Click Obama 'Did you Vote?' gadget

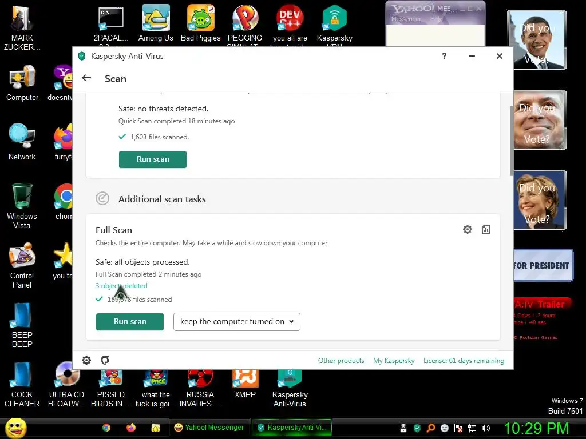537,40
